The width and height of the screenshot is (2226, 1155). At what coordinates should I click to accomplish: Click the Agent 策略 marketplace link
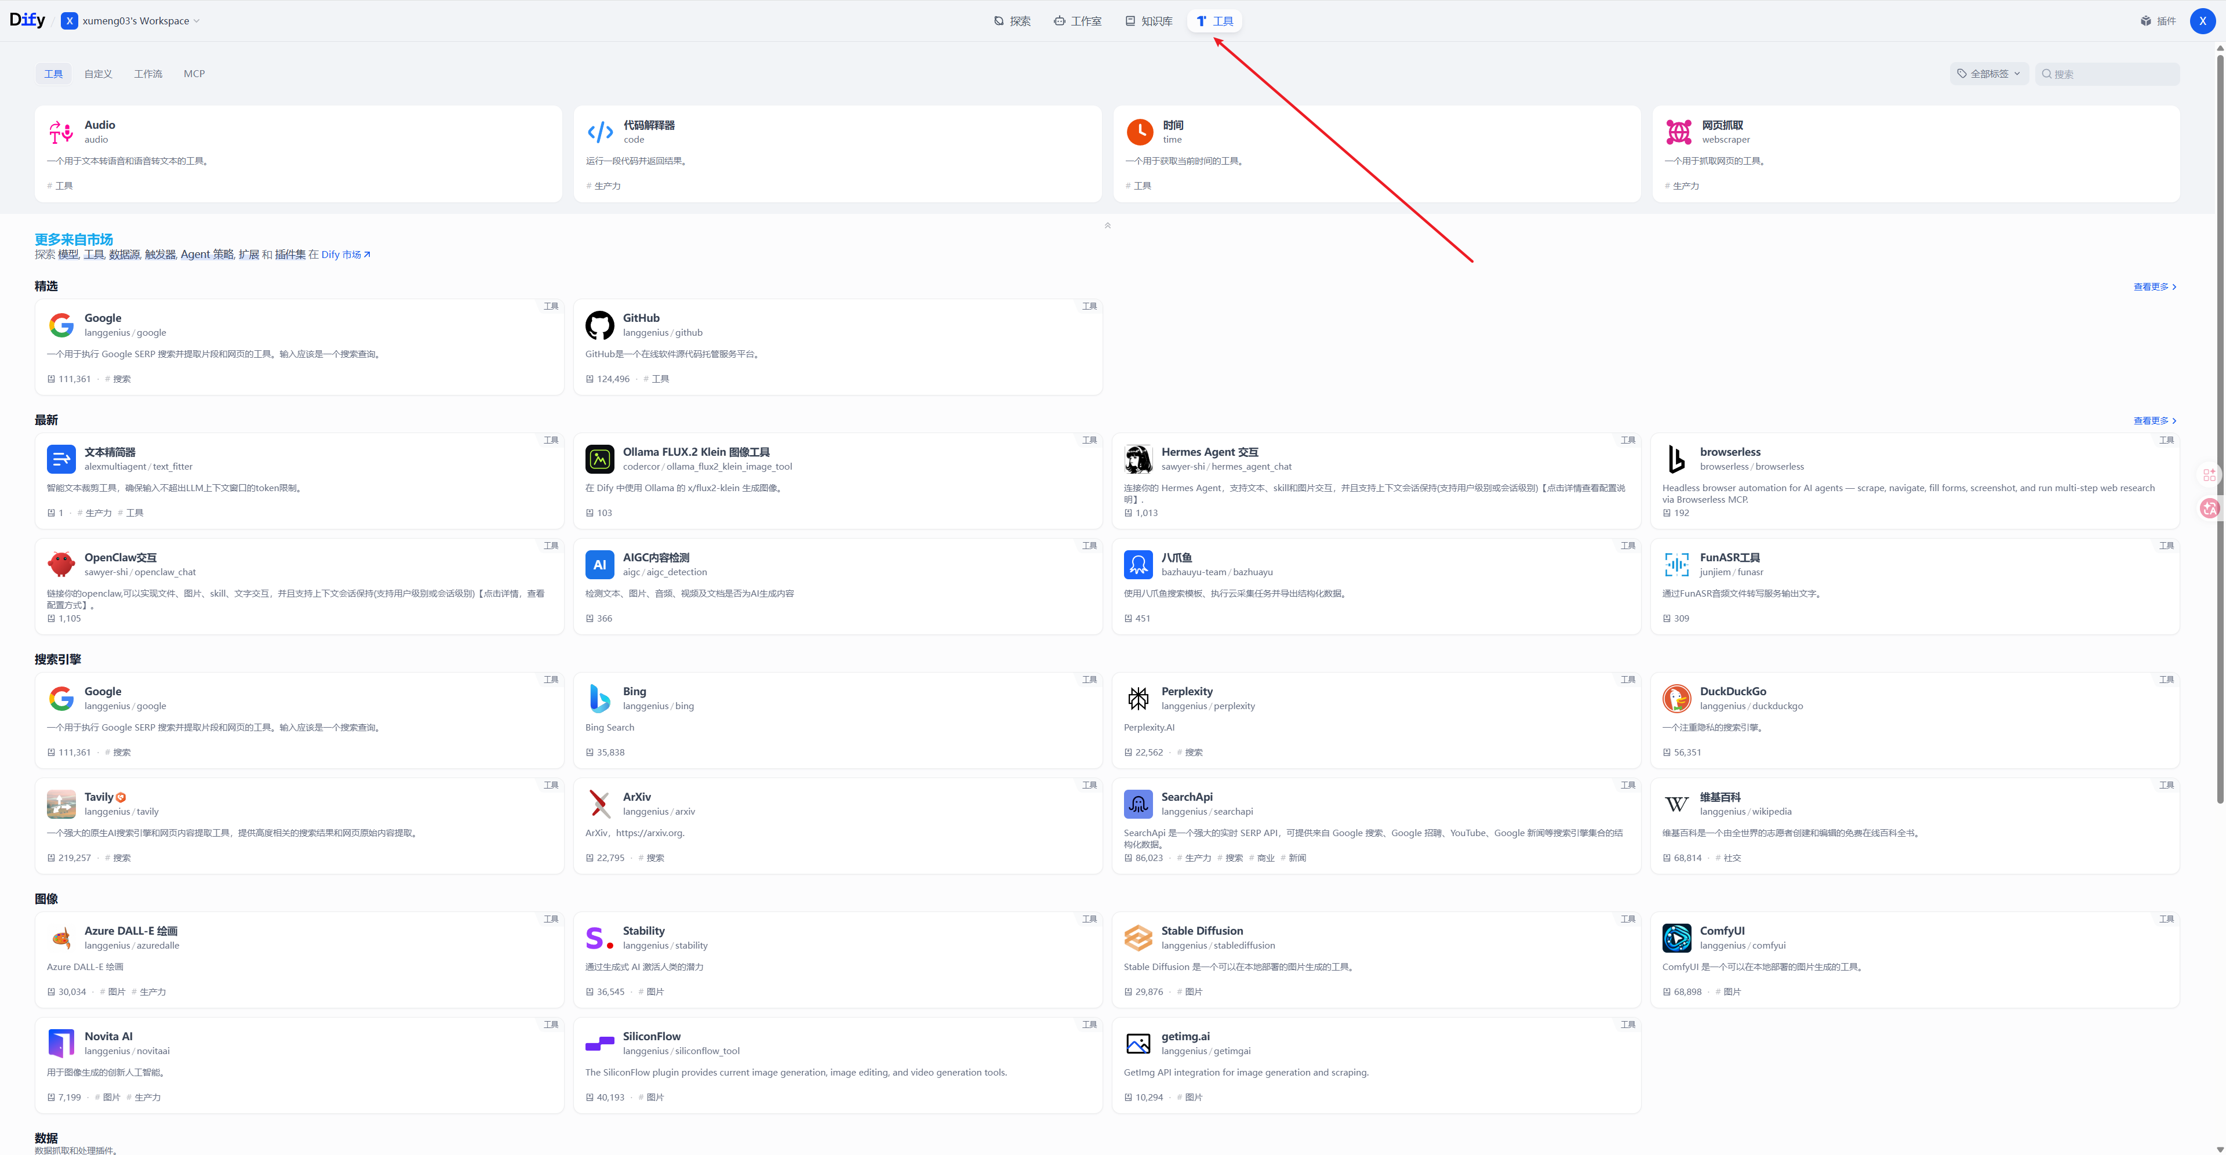click(x=208, y=254)
